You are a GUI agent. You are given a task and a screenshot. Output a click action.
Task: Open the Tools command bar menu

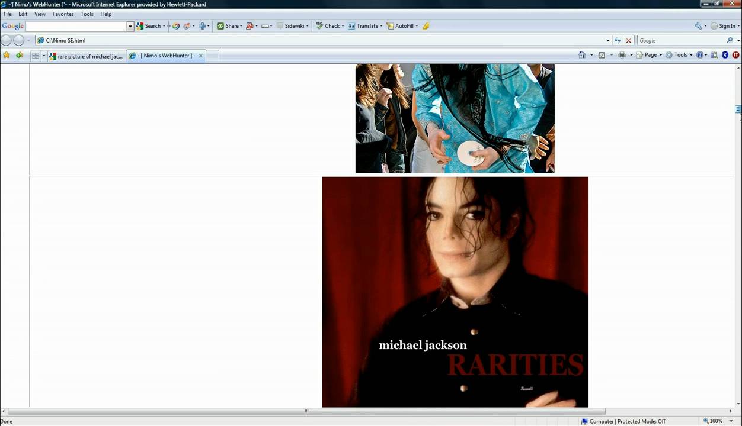pyautogui.click(x=679, y=55)
